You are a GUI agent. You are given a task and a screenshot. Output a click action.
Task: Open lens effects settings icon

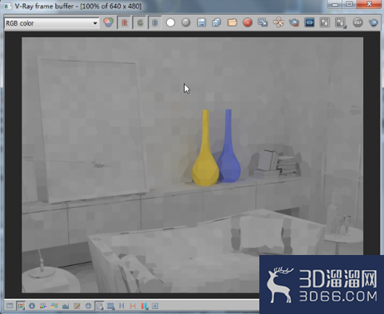(155, 306)
